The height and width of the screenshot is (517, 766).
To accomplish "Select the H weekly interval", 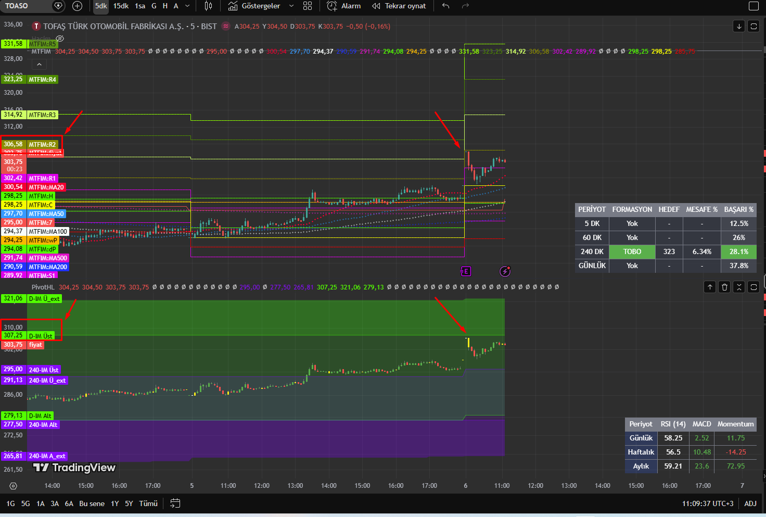I will (165, 6).
